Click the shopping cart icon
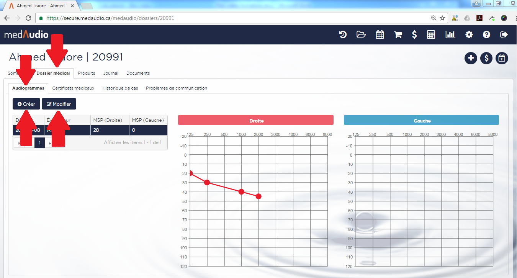Image resolution: width=517 pixels, height=278 pixels. point(398,35)
